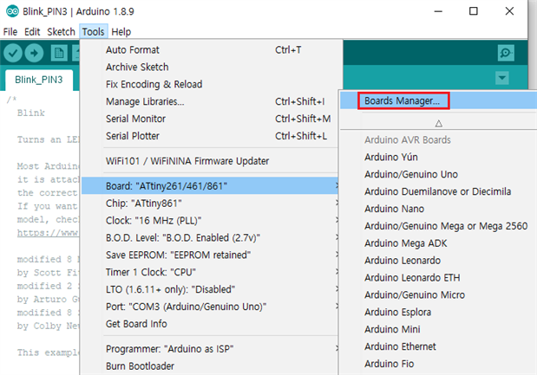Select Burn Bootloader

(210, 366)
